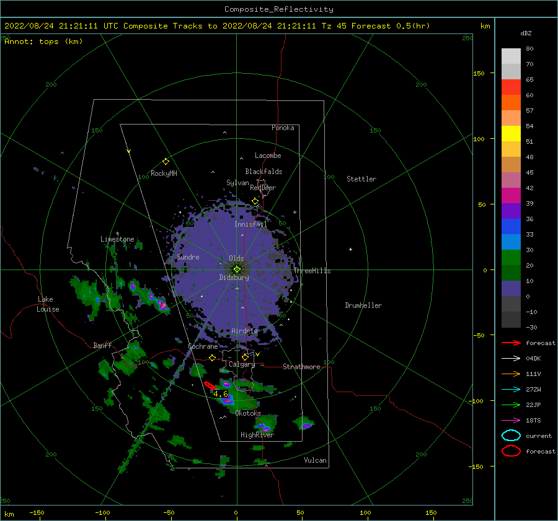Select the green 22JP track arrow

(511, 405)
